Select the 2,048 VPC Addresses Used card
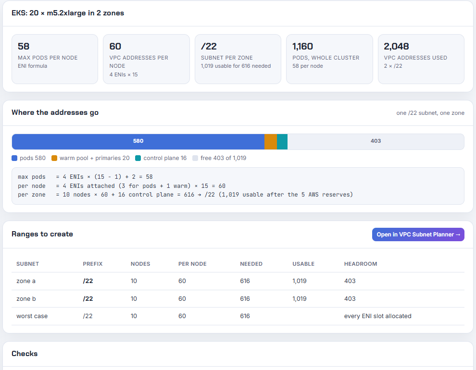The height and width of the screenshot is (370, 476). tap(421, 59)
